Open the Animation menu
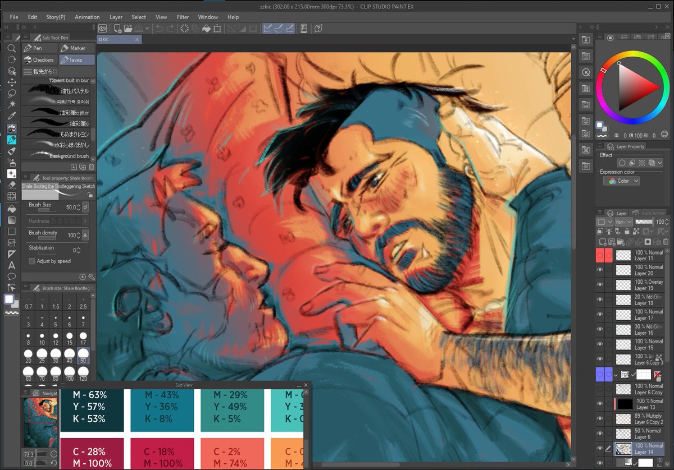Viewport: 674px width, 470px height. coord(87,17)
